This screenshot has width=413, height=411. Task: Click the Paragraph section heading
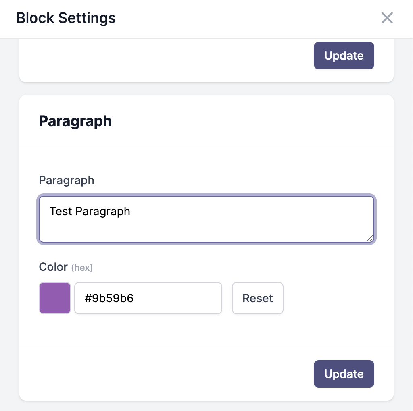(75, 121)
